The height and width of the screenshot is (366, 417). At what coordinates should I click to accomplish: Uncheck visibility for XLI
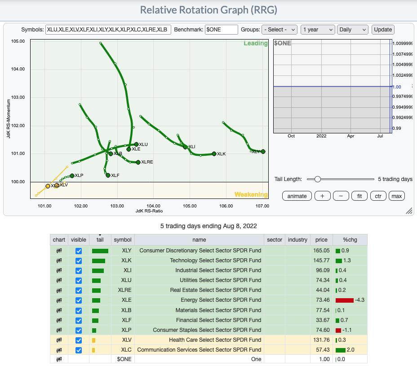coord(79,271)
